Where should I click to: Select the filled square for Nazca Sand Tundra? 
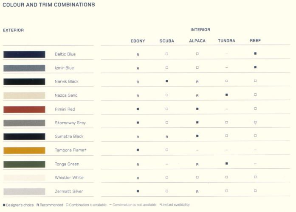pos(226,95)
